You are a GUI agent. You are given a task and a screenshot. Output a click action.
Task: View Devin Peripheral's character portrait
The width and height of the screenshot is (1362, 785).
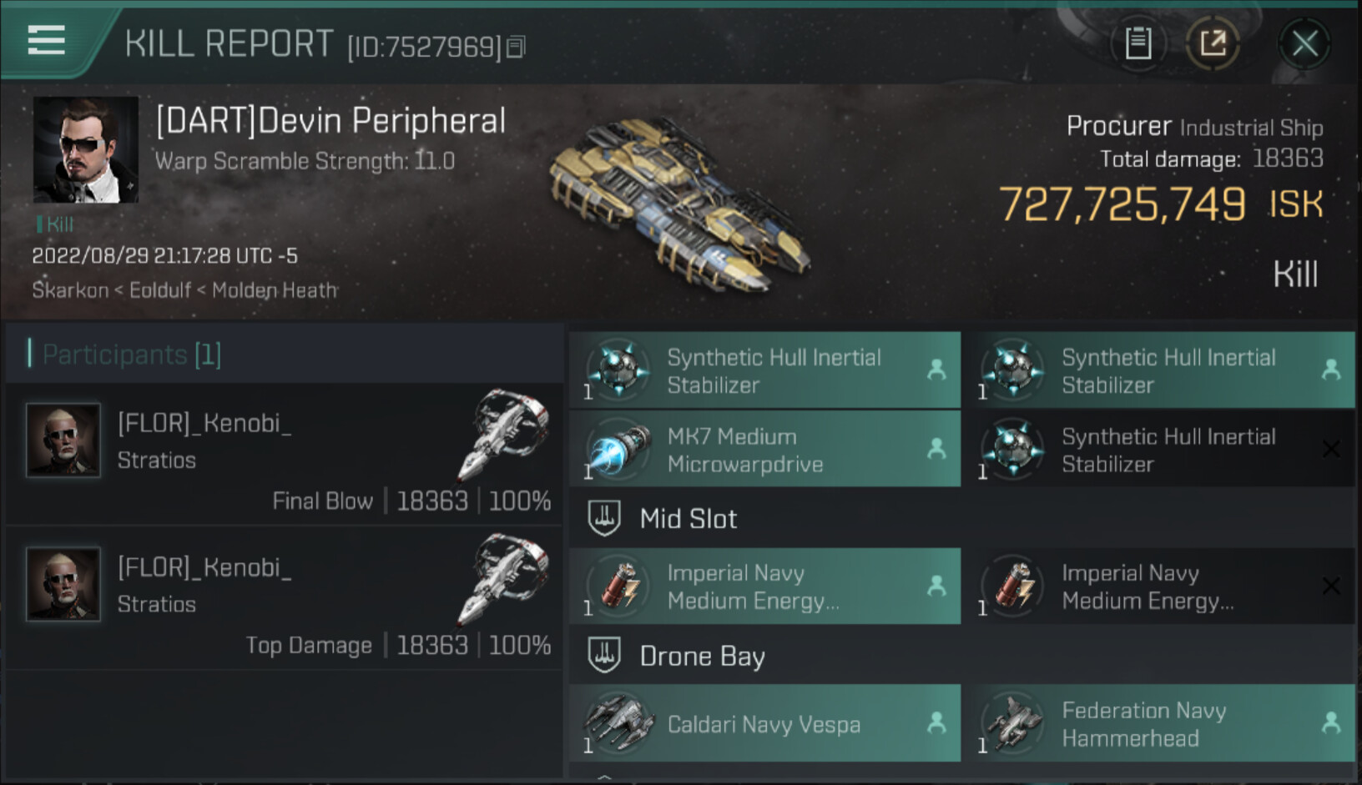[x=85, y=150]
